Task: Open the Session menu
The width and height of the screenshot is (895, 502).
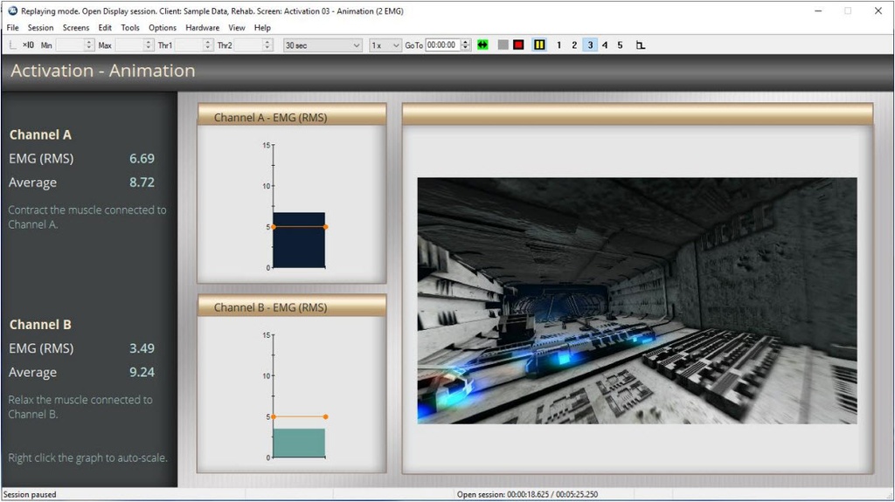Action: tap(40, 27)
